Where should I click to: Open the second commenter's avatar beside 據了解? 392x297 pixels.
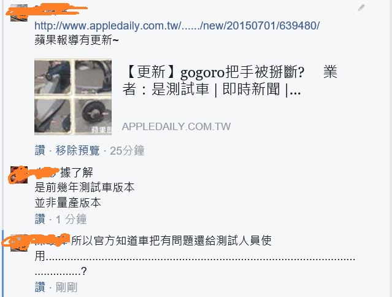point(19,174)
